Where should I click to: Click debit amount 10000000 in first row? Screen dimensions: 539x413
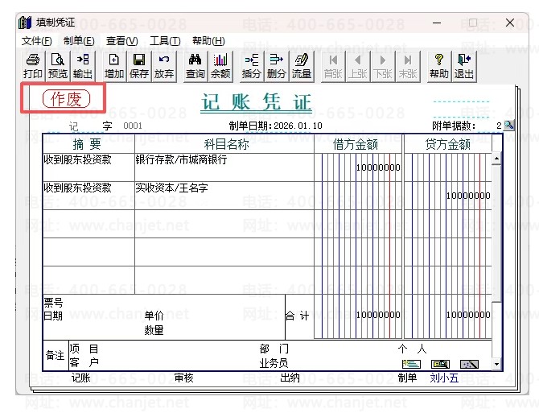[378, 167]
